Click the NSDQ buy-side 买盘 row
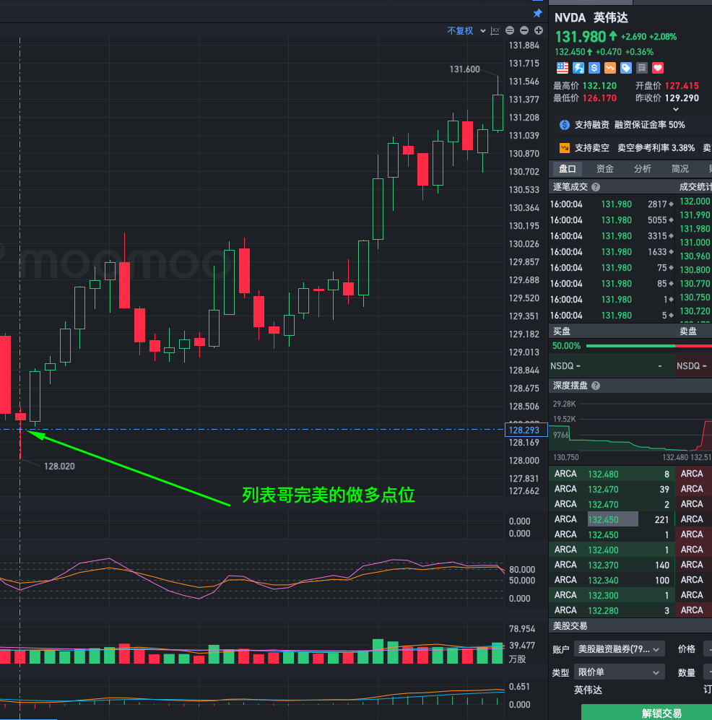The width and height of the screenshot is (712, 720). pos(612,366)
